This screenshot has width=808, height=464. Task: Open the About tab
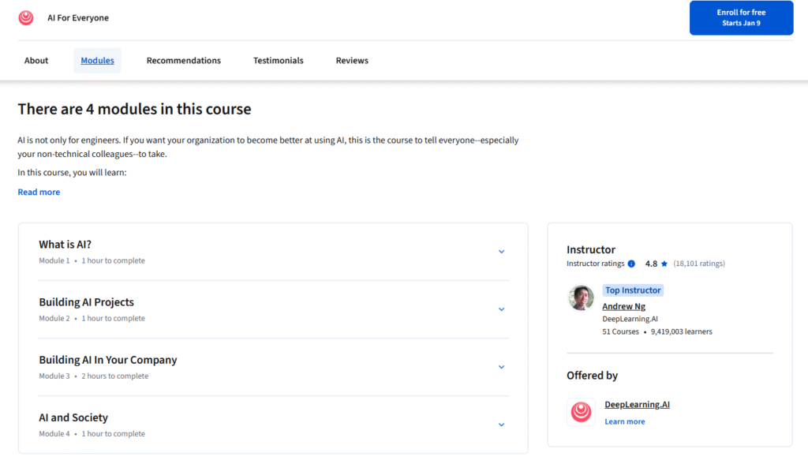tap(36, 61)
